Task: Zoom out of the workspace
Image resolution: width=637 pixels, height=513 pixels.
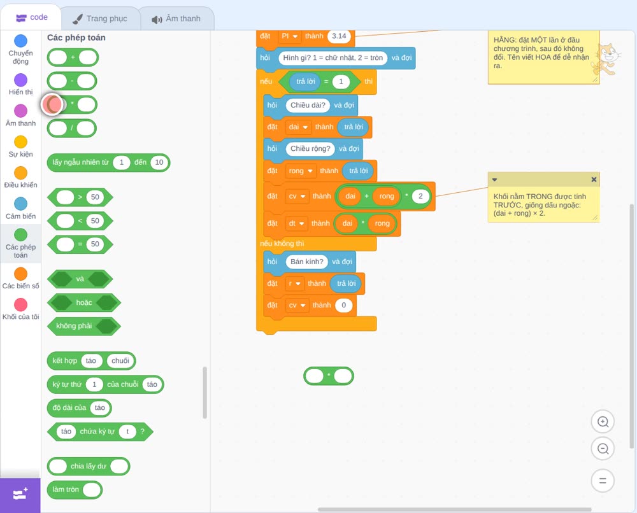Action: point(603,449)
